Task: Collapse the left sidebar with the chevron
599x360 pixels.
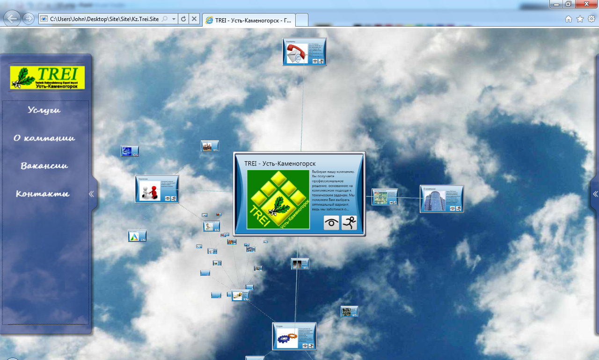Action: (x=92, y=194)
